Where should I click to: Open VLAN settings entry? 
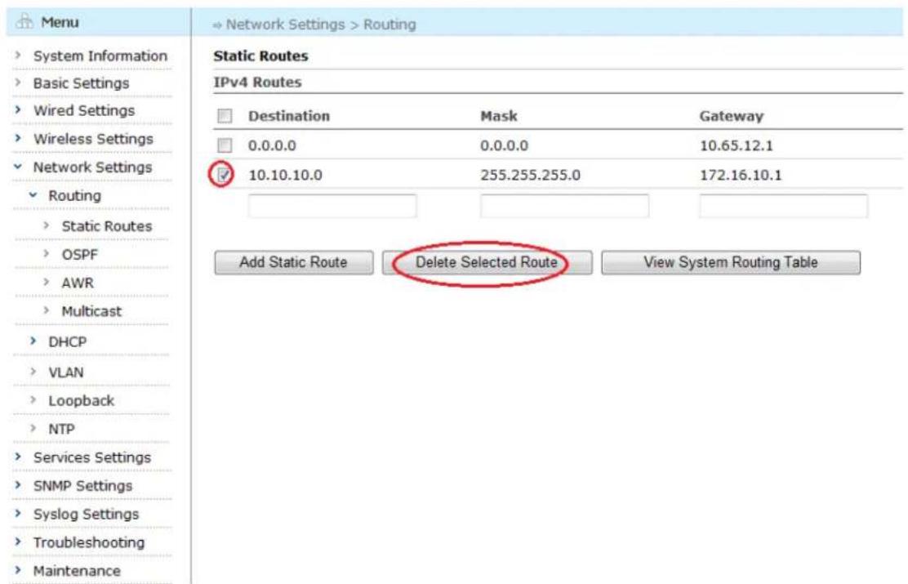click(66, 372)
